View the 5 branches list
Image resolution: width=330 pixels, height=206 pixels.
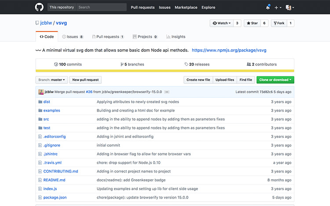pyautogui.click(x=132, y=64)
